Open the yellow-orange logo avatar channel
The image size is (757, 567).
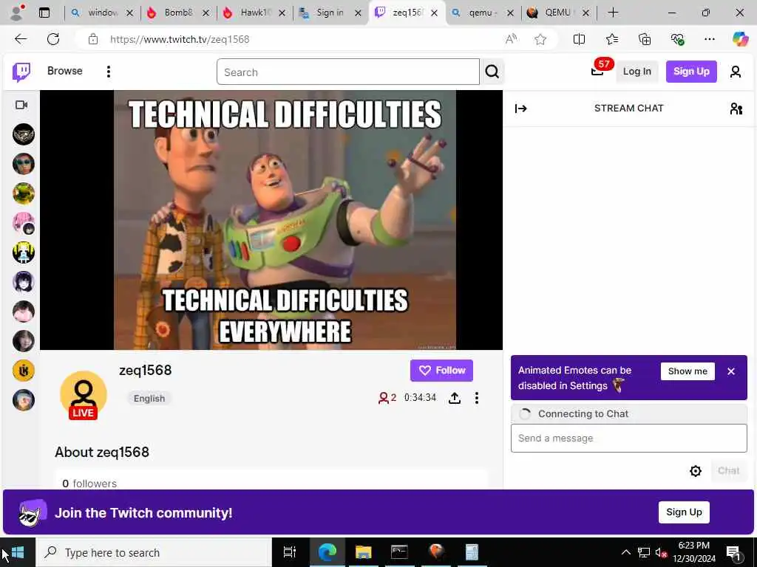point(24,371)
